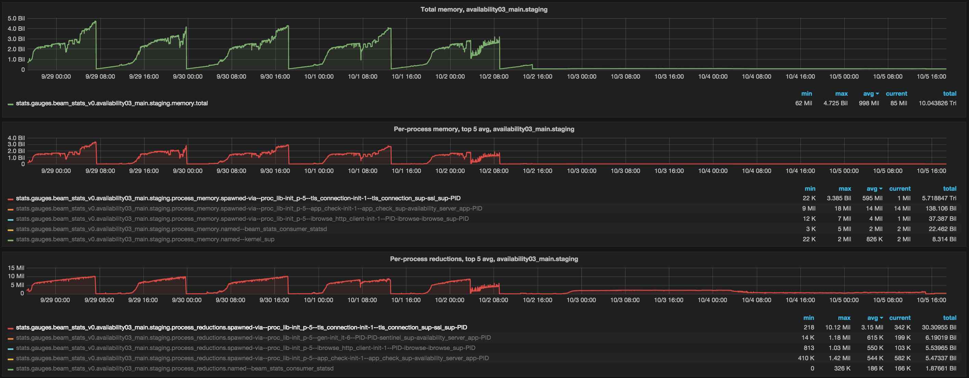
Task: Click orange swatch of process_reductions sentinel_sup series
Action: [x=11, y=338]
